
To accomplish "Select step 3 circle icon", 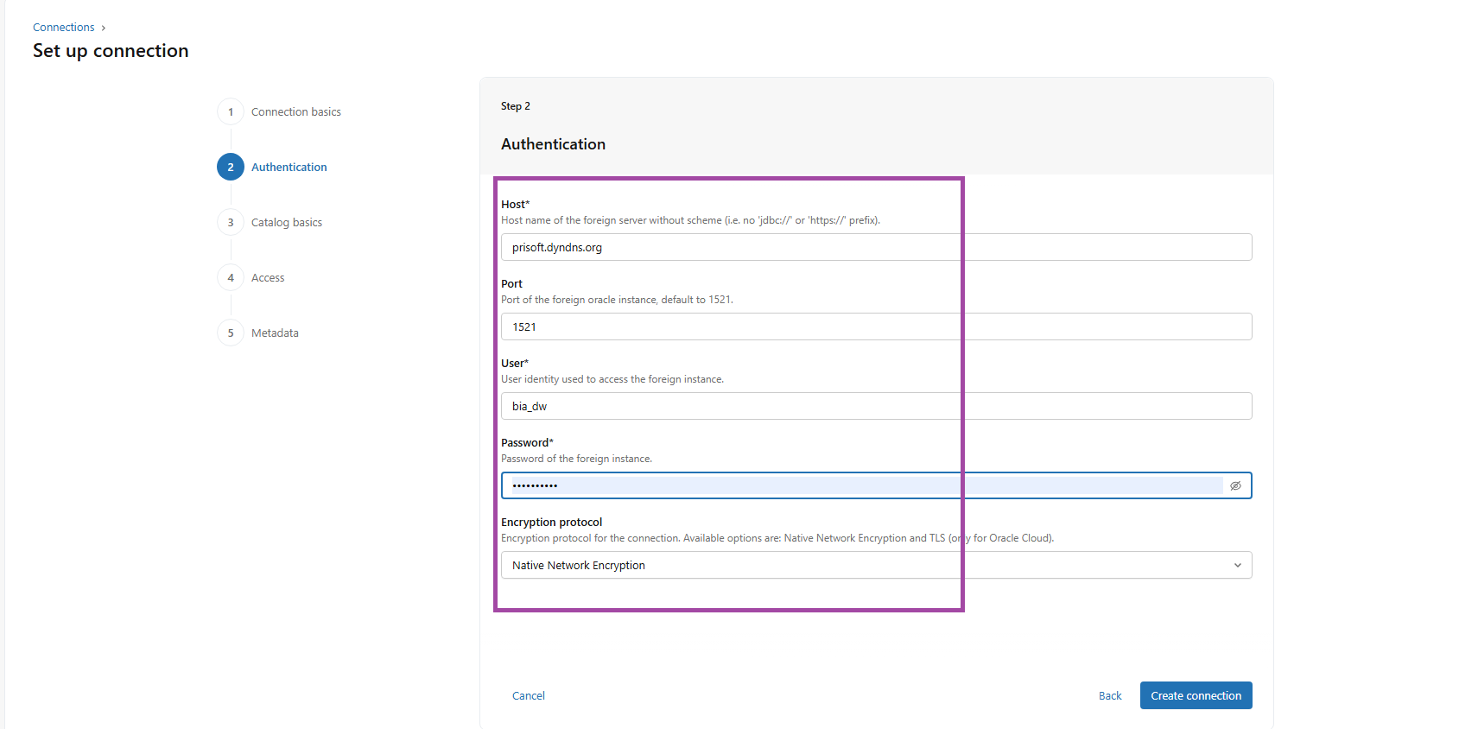I will click(231, 223).
